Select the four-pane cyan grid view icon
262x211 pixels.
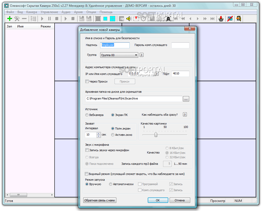coord(113,19)
